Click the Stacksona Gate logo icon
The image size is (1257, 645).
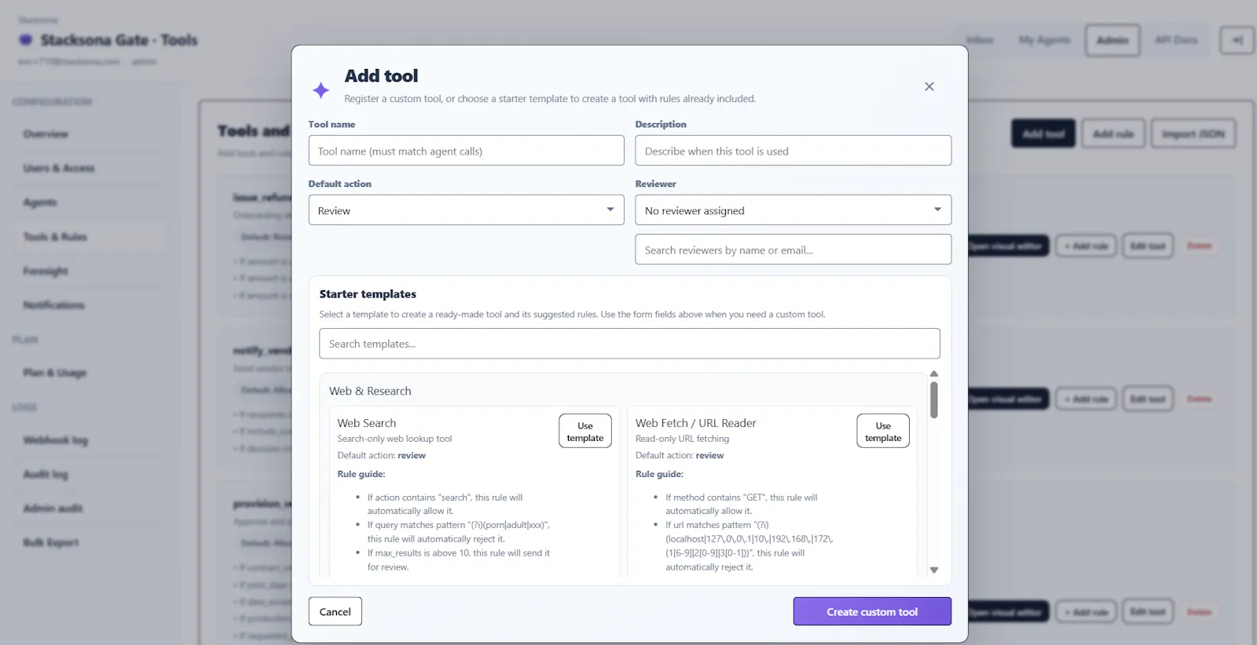[26, 40]
